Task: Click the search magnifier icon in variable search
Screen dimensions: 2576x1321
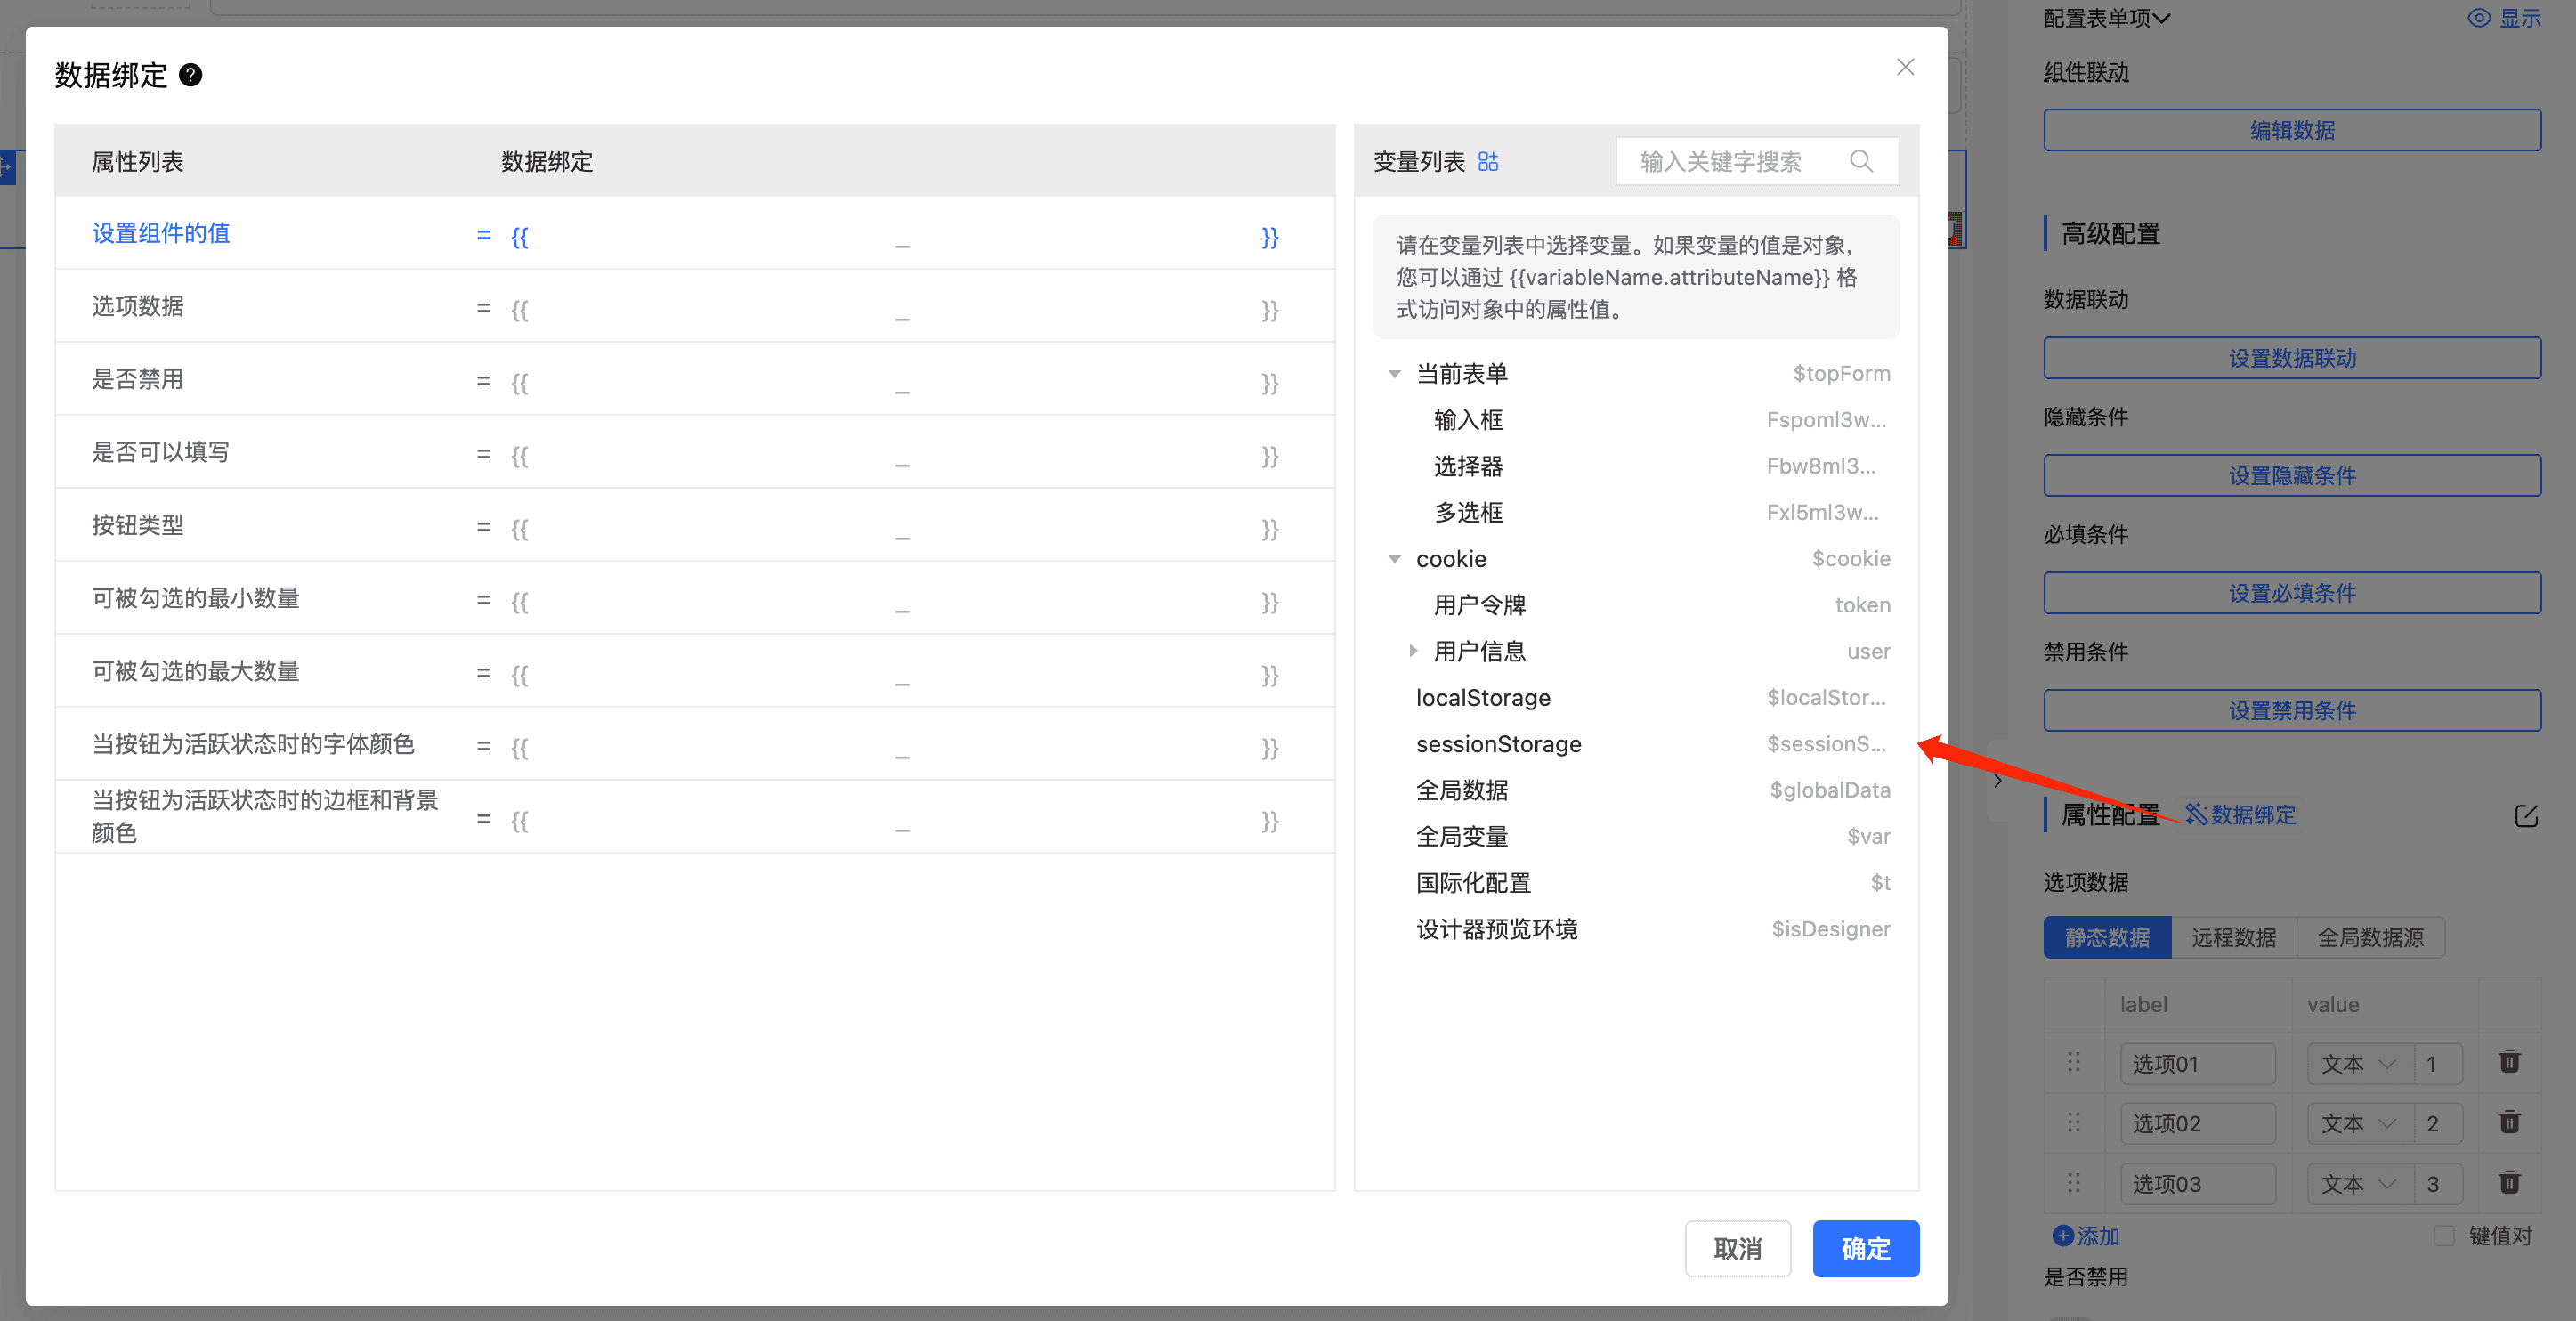Action: coord(1860,161)
